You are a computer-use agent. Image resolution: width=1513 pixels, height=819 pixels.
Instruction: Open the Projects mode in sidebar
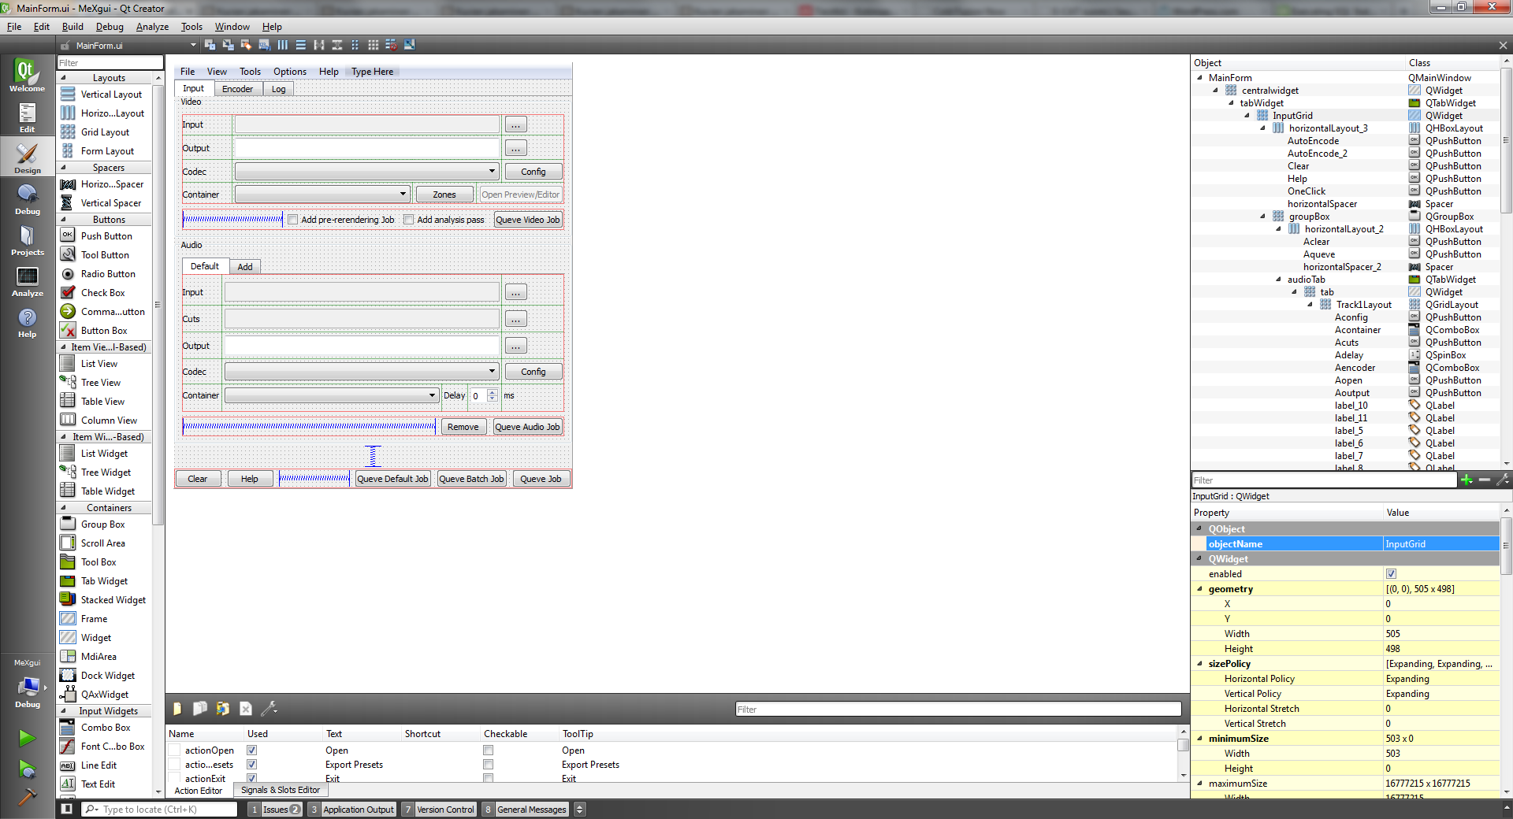(x=27, y=240)
